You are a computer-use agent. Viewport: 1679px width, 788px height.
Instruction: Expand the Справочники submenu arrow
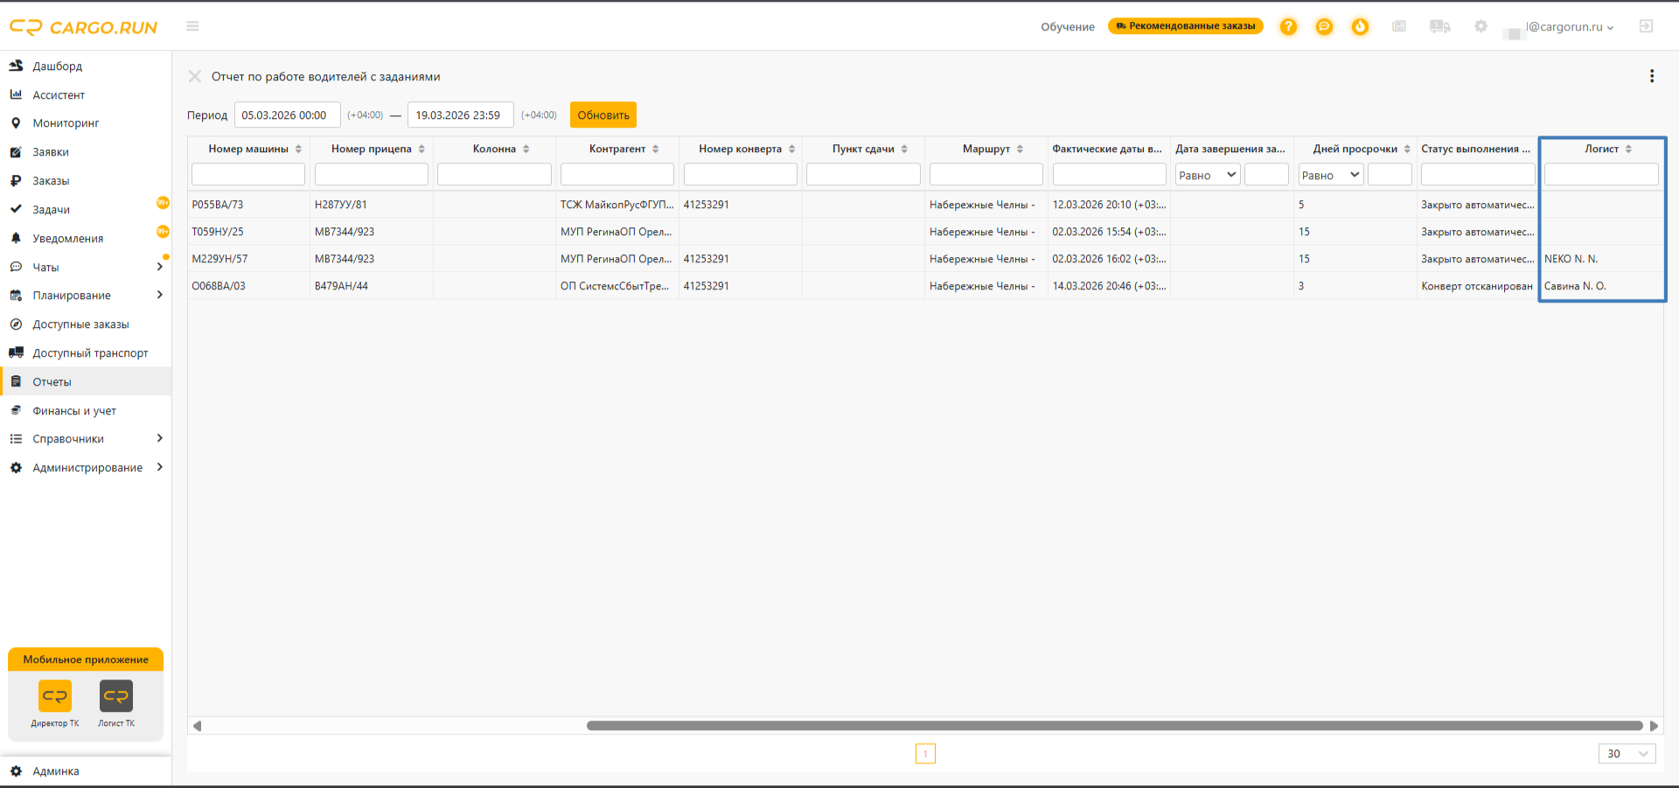click(160, 438)
